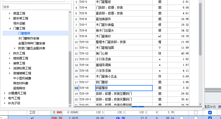Click the red 226.75 value in m2 row
221x119 pixels.
pyautogui.click(x=57, y=118)
